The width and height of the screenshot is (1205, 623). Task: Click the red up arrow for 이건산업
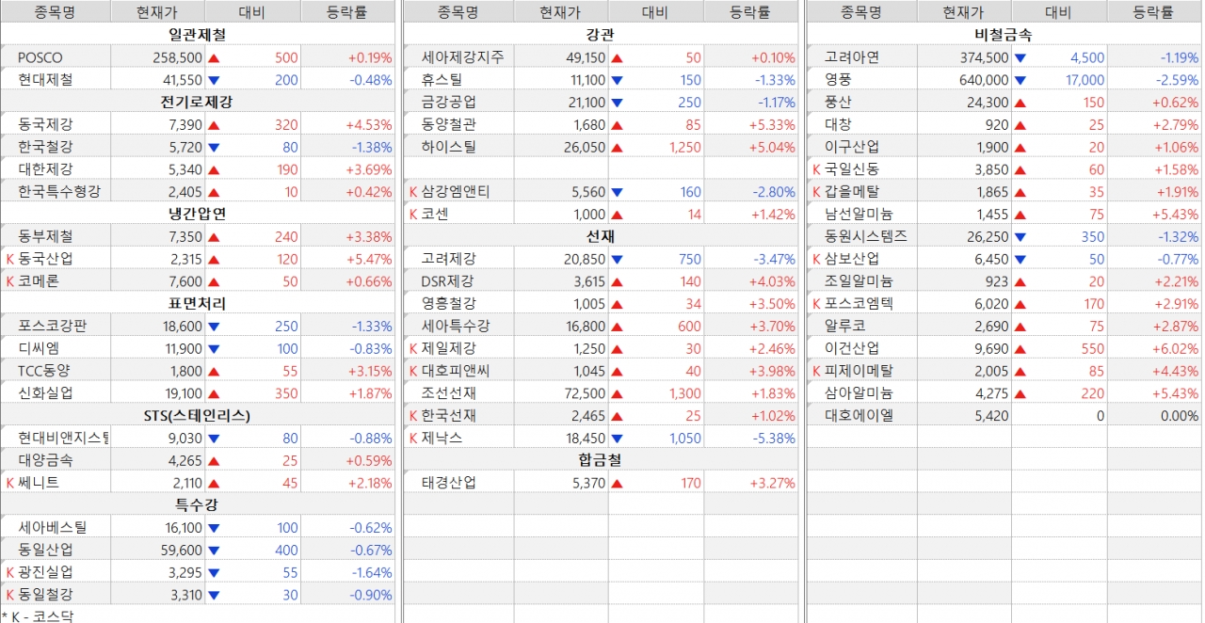[1020, 348]
